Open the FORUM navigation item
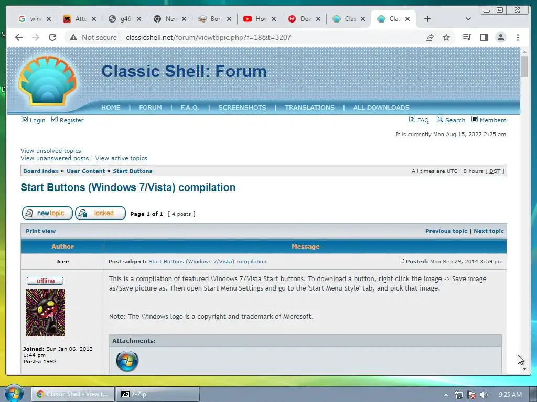This screenshot has width=537, height=402. pyautogui.click(x=151, y=108)
